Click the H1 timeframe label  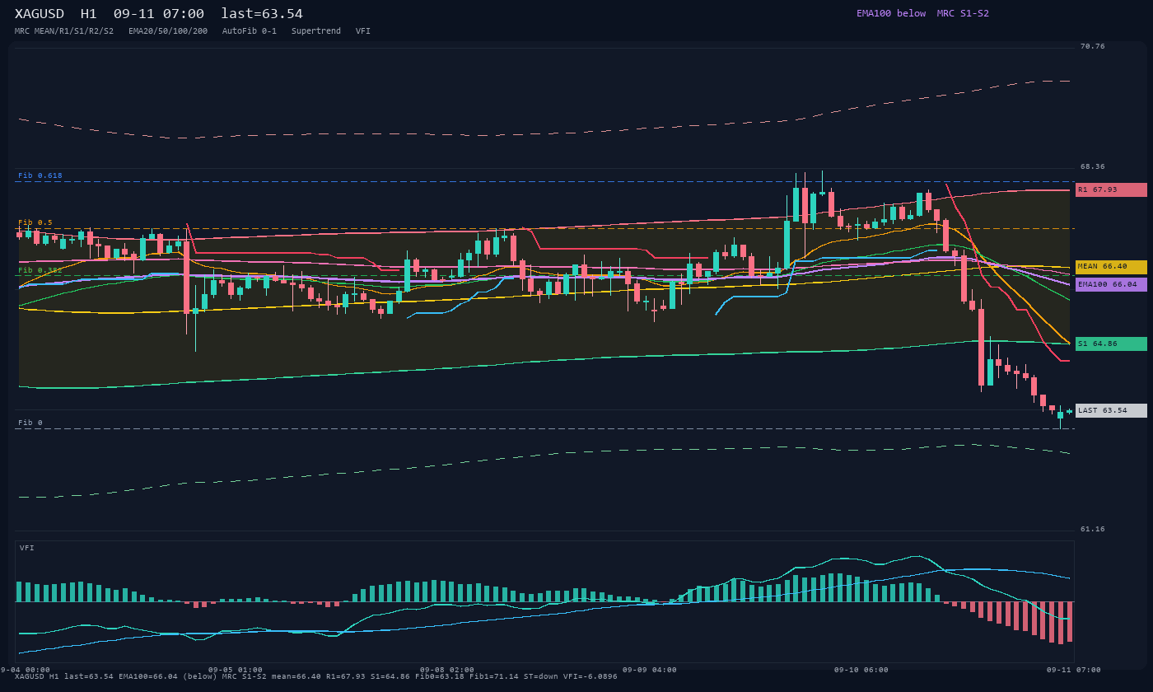(x=89, y=14)
